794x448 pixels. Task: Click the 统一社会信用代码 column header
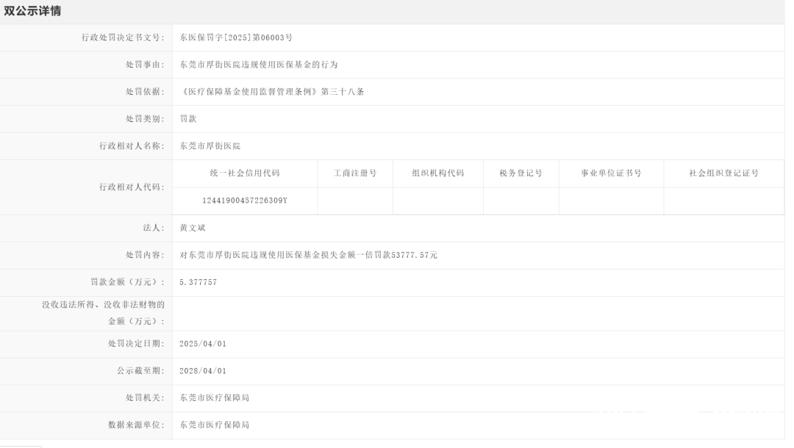pyautogui.click(x=245, y=173)
